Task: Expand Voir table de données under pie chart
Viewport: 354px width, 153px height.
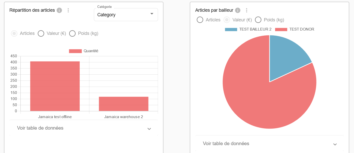Action: [269, 144]
